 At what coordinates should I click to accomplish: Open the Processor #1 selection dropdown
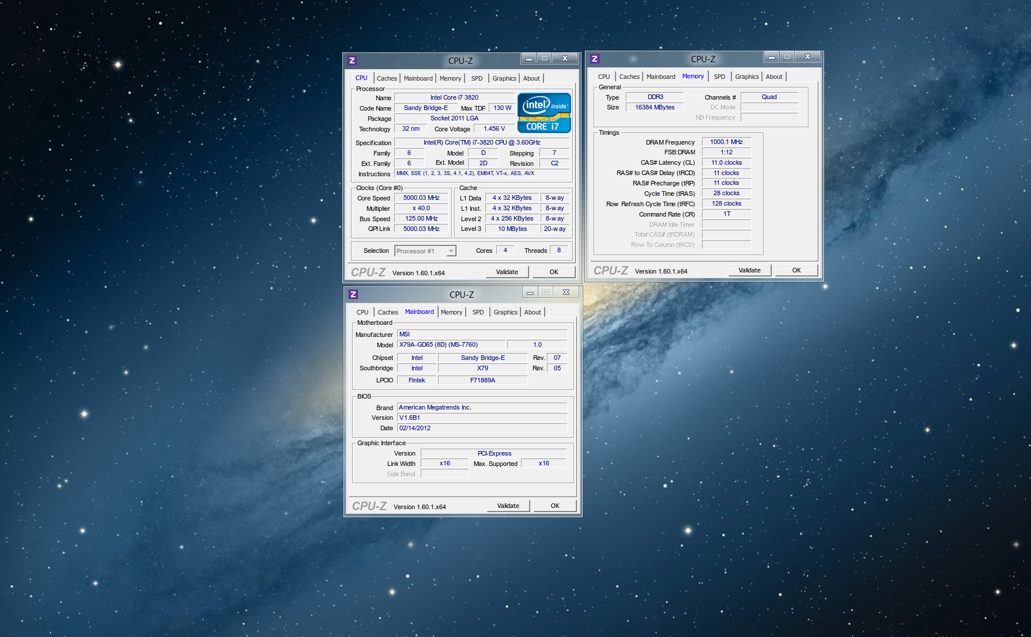(x=425, y=251)
